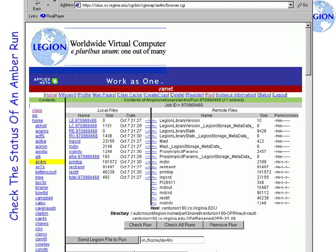336x252 pixels.
Task: Click the <-- arrow beside Mayl
Action: click(x=154, y=141)
